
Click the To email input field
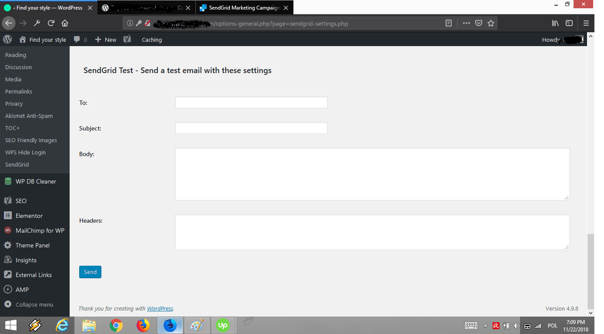(251, 103)
